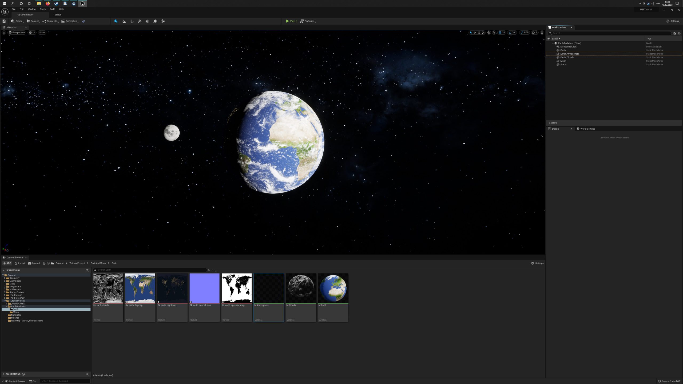The width and height of the screenshot is (683, 384).
Task: Add a new collection with the plus icon
Action: pos(23,374)
